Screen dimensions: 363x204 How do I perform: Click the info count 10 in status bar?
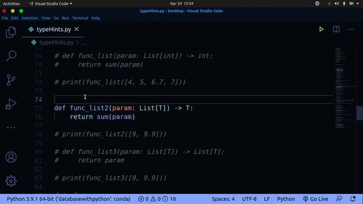[x=169, y=199]
